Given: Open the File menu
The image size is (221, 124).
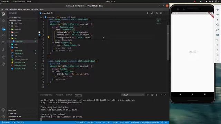Looking at the screenshot, I should (x=2, y=9).
